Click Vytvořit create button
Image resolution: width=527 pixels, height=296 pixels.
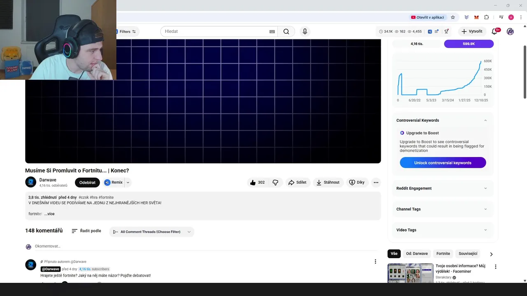click(x=472, y=32)
